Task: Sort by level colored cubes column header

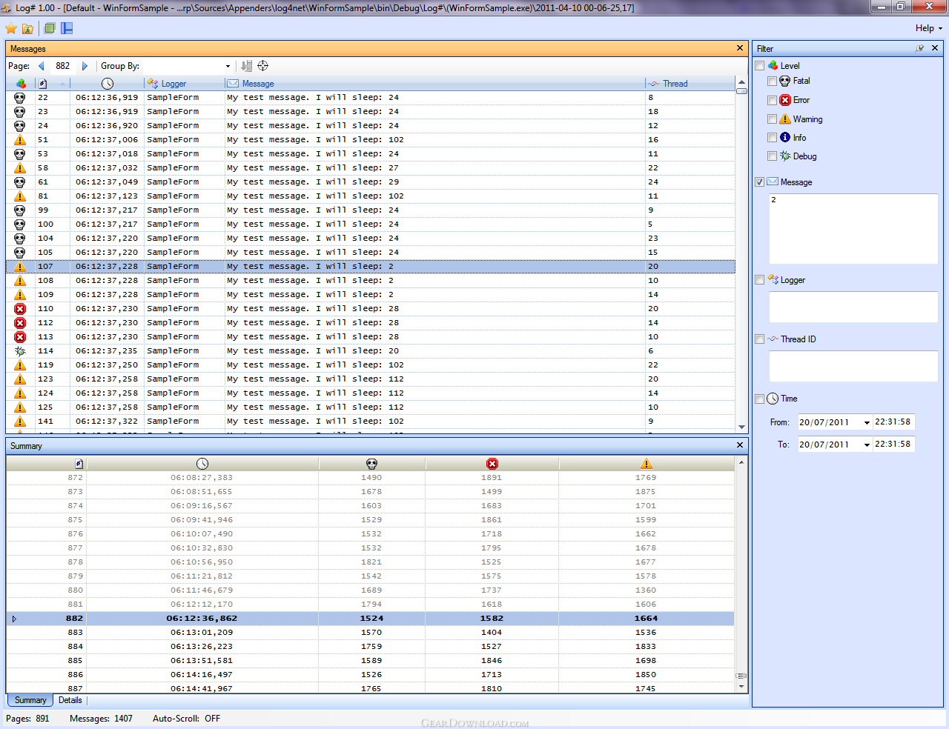Action: click(21, 84)
